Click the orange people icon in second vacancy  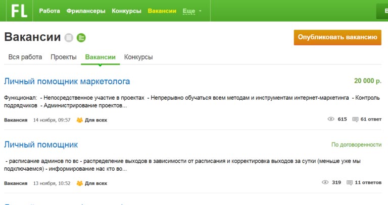coord(79,183)
